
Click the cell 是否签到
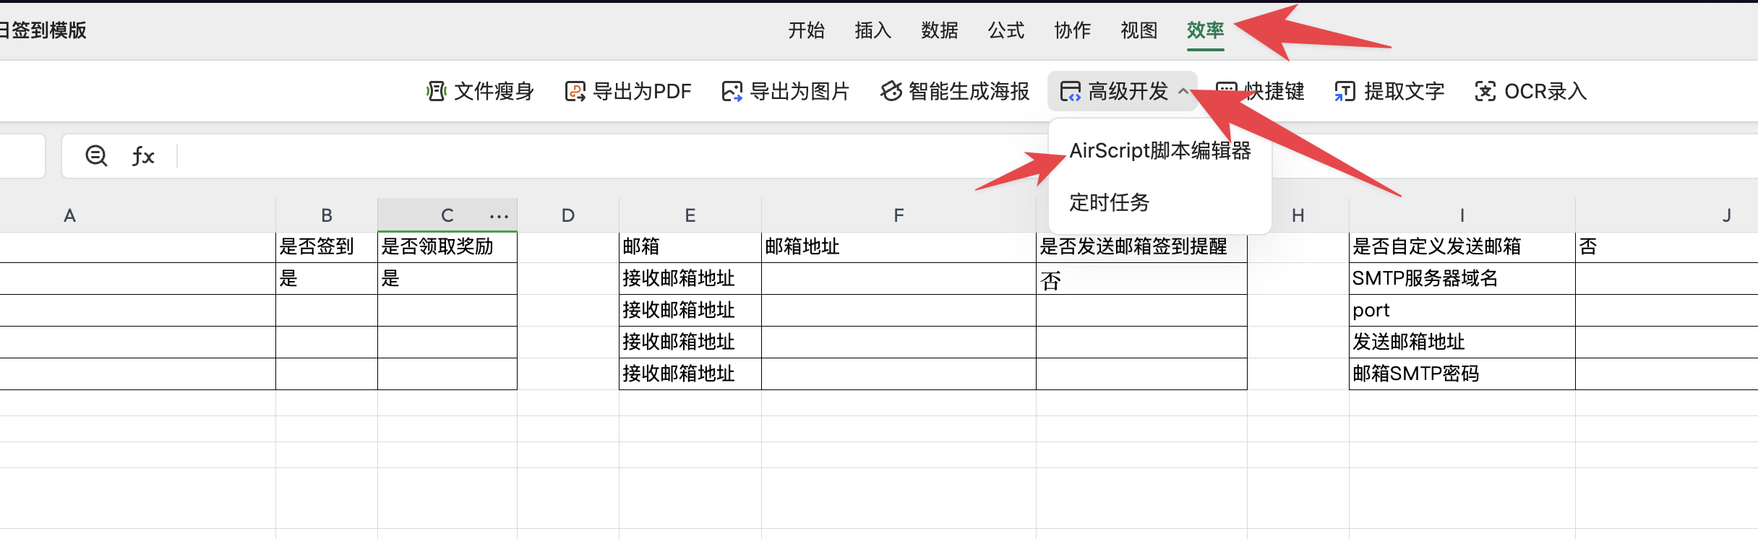327,247
